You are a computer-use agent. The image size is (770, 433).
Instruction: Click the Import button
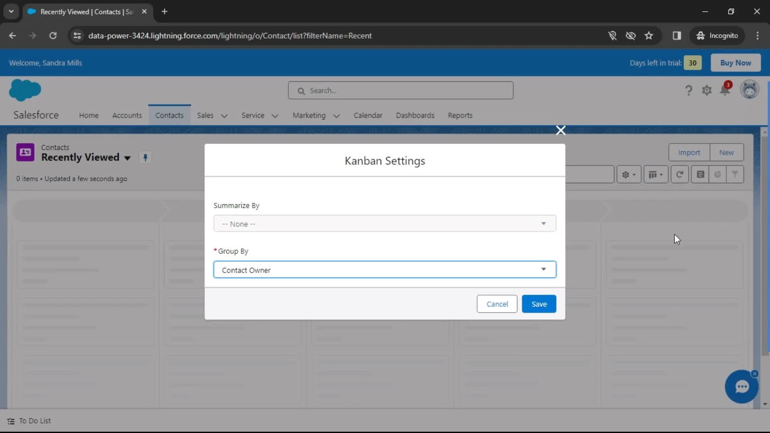689,152
